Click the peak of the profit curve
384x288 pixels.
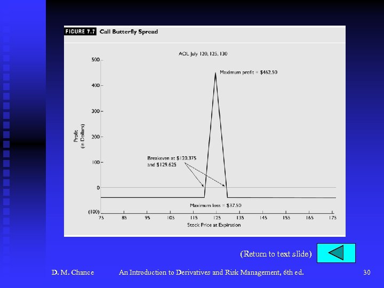215,73
